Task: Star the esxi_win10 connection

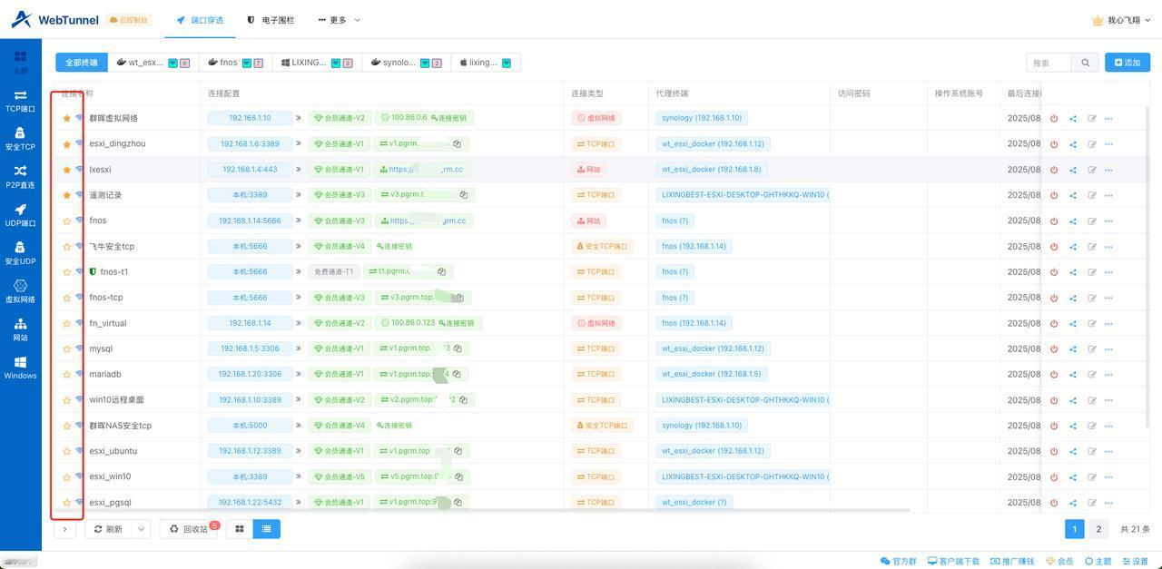Action: click(x=66, y=476)
